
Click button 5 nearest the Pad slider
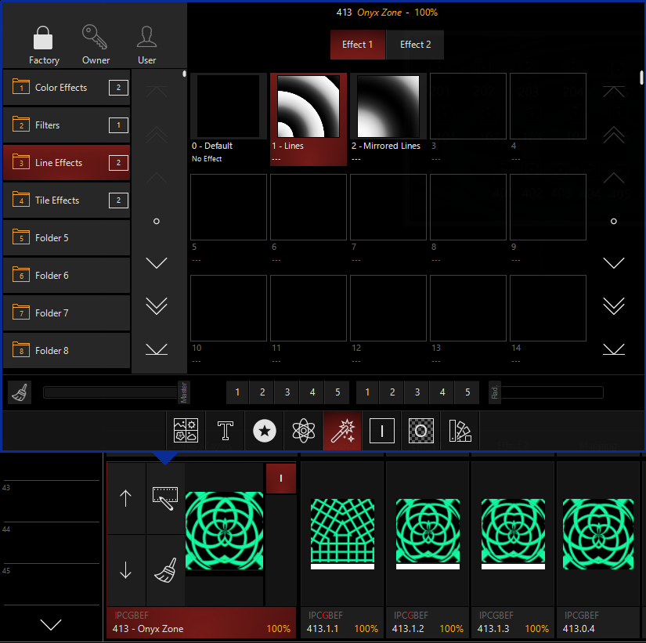coord(467,392)
